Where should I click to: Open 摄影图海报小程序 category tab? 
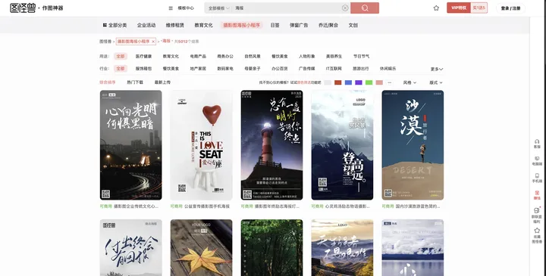[241, 25]
